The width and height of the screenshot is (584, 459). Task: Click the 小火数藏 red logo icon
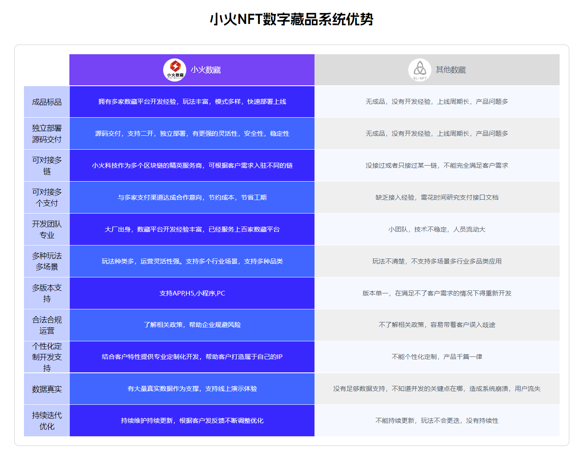[x=174, y=70]
